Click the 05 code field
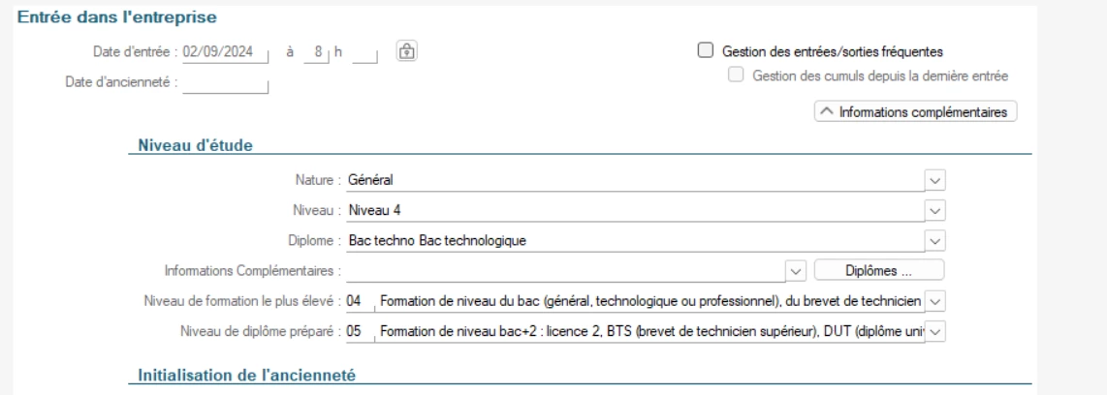 (x=357, y=331)
